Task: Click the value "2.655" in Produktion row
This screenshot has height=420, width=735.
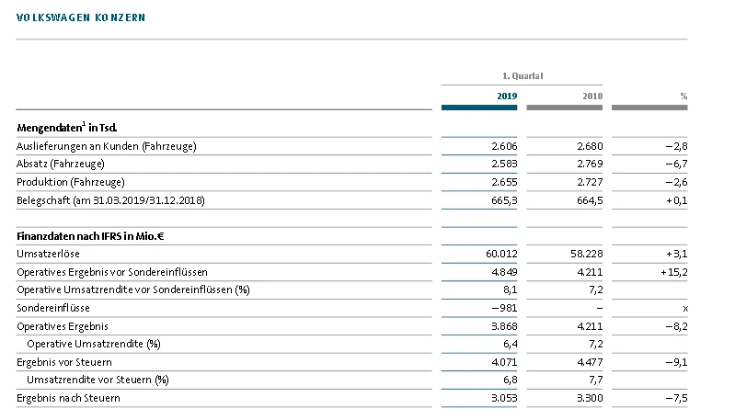Action: pyautogui.click(x=504, y=182)
